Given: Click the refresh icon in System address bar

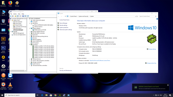Looking at the screenshot, I should [x=137, y=16].
